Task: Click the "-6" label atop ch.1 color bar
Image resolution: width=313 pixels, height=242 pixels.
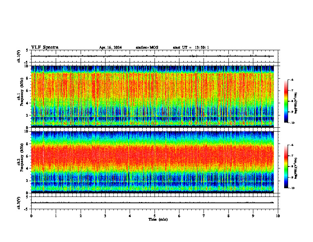Action: tap(292, 79)
